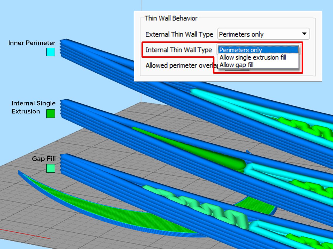Viewport: 333px width, 249px height.
Task: Click the light green Gap Fill swatch
Action: (51, 168)
